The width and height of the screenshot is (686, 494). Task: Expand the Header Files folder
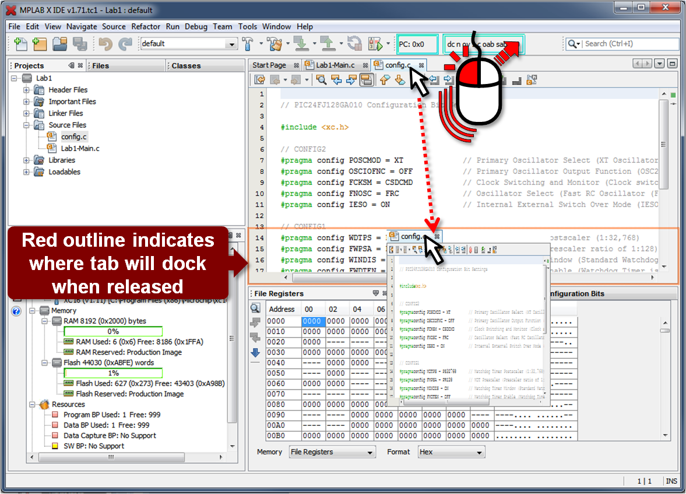click(x=26, y=90)
